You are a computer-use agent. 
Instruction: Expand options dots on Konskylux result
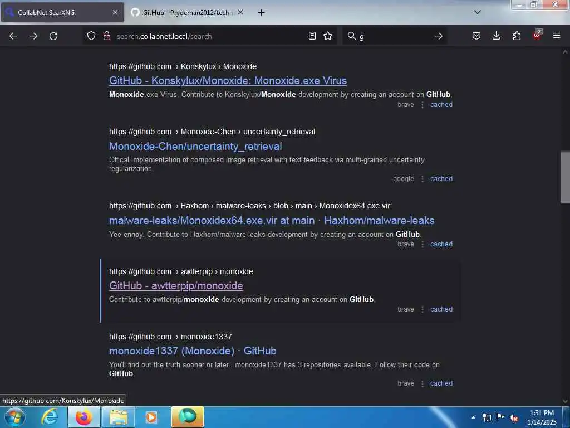point(422,105)
